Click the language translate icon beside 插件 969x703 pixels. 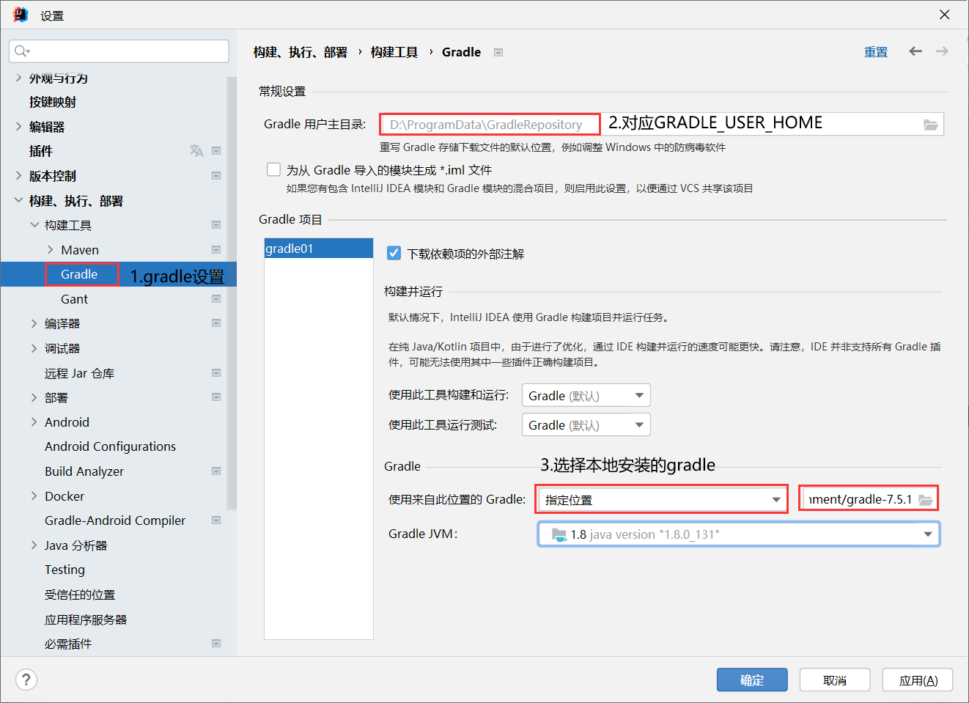[196, 150]
